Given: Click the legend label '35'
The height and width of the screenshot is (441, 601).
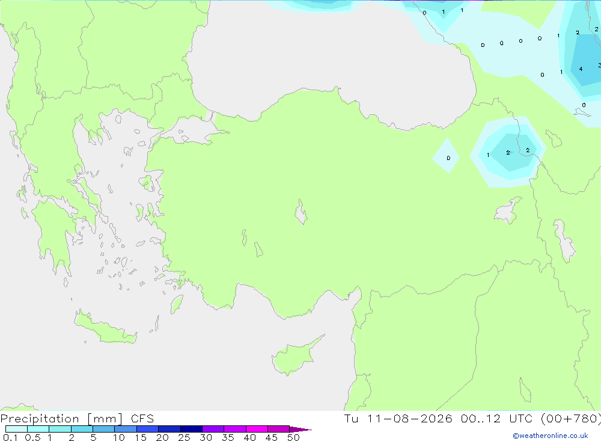Looking at the screenshot, I should pos(228,437).
